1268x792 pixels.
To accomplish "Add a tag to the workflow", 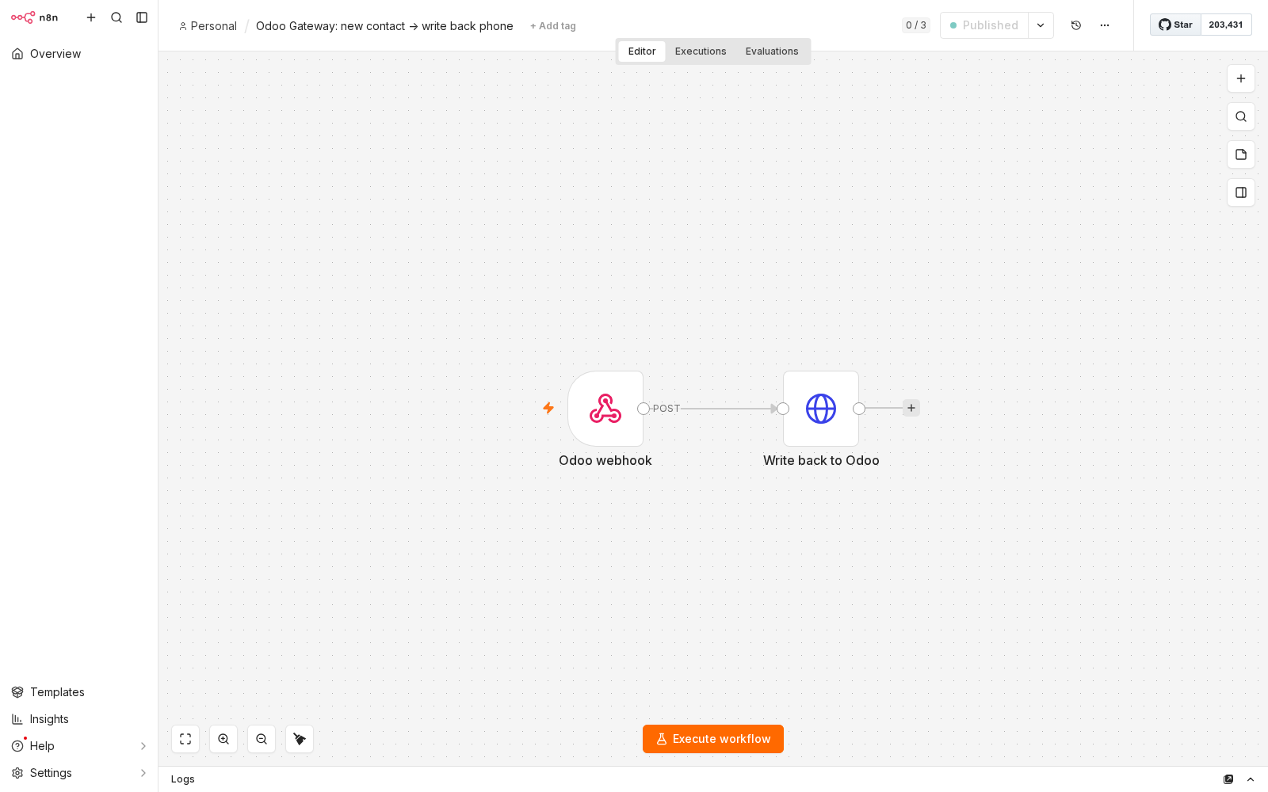I will [x=553, y=26].
